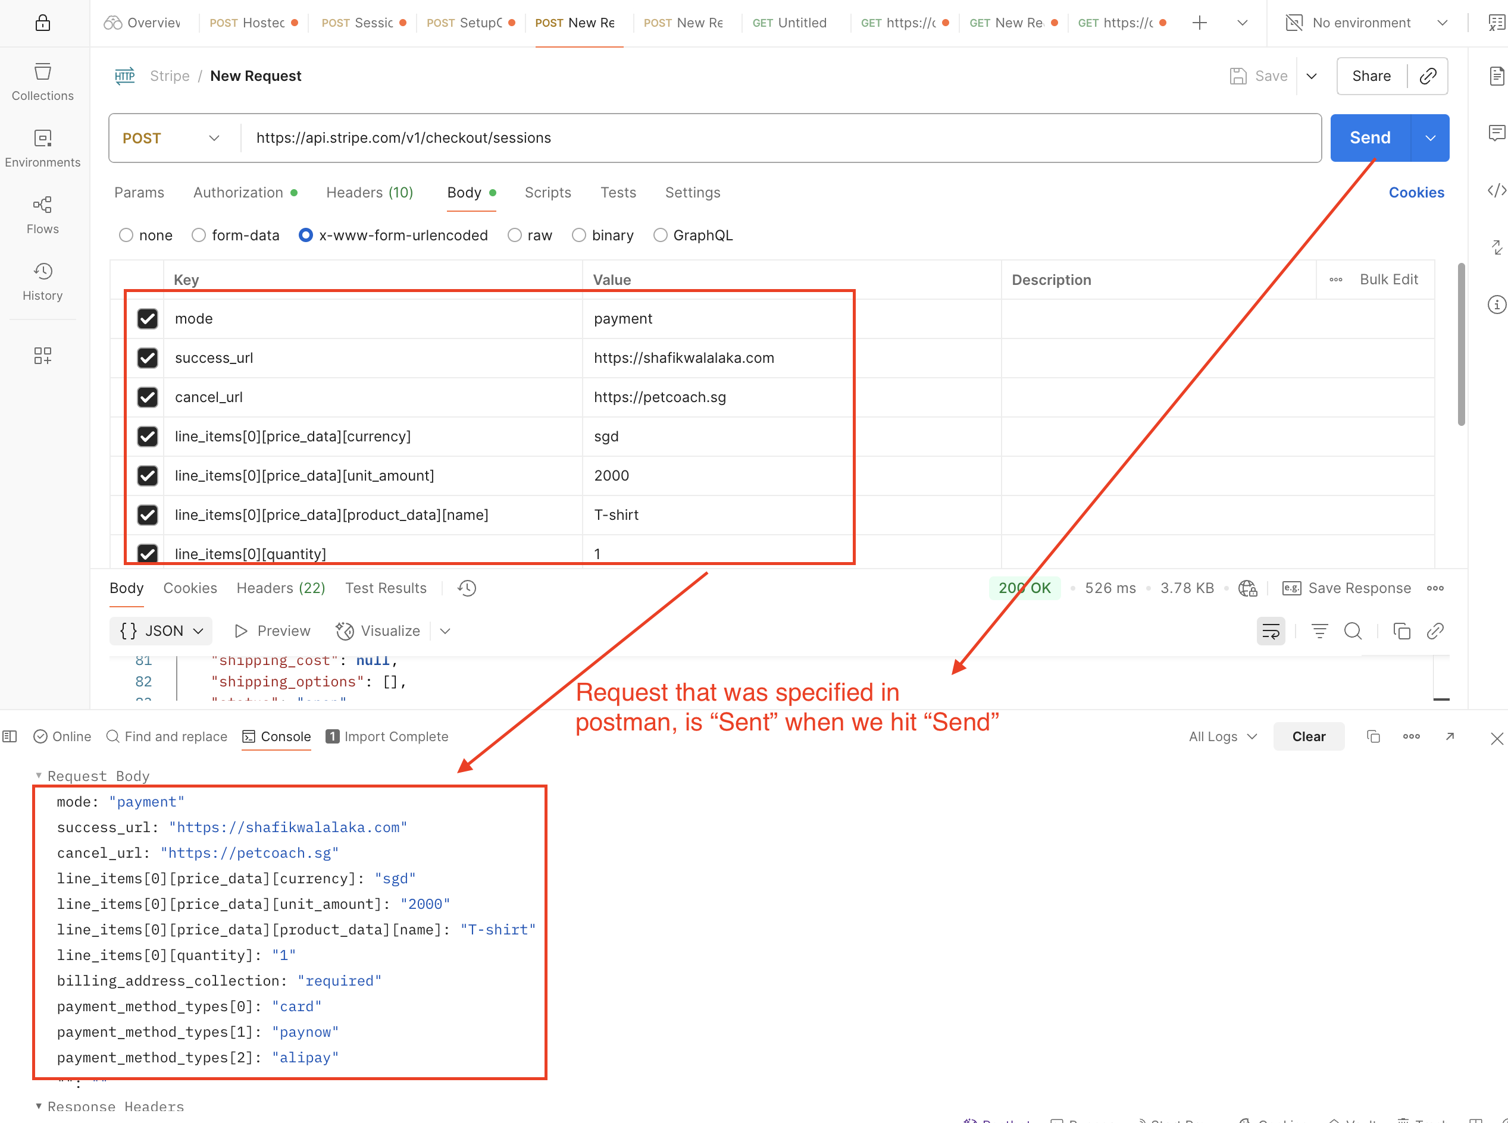Open the History sidebar panel
The image size is (1508, 1123).
(x=42, y=281)
